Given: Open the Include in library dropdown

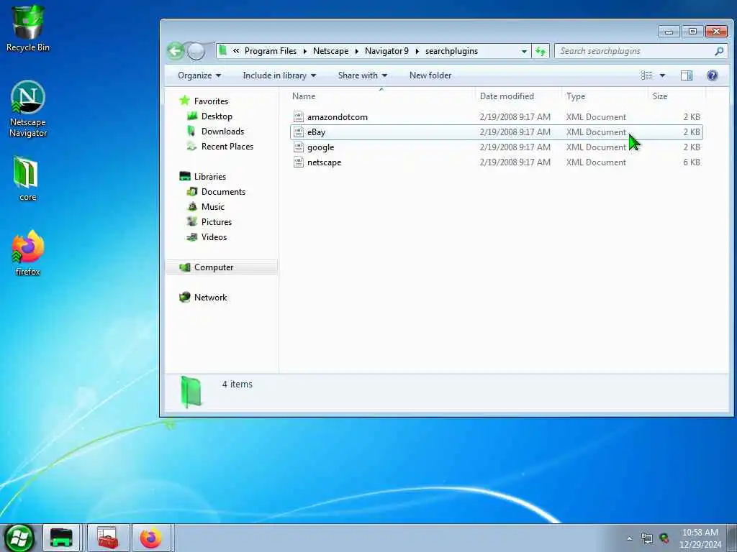Looking at the screenshot, I should click(x=279, y=75).
